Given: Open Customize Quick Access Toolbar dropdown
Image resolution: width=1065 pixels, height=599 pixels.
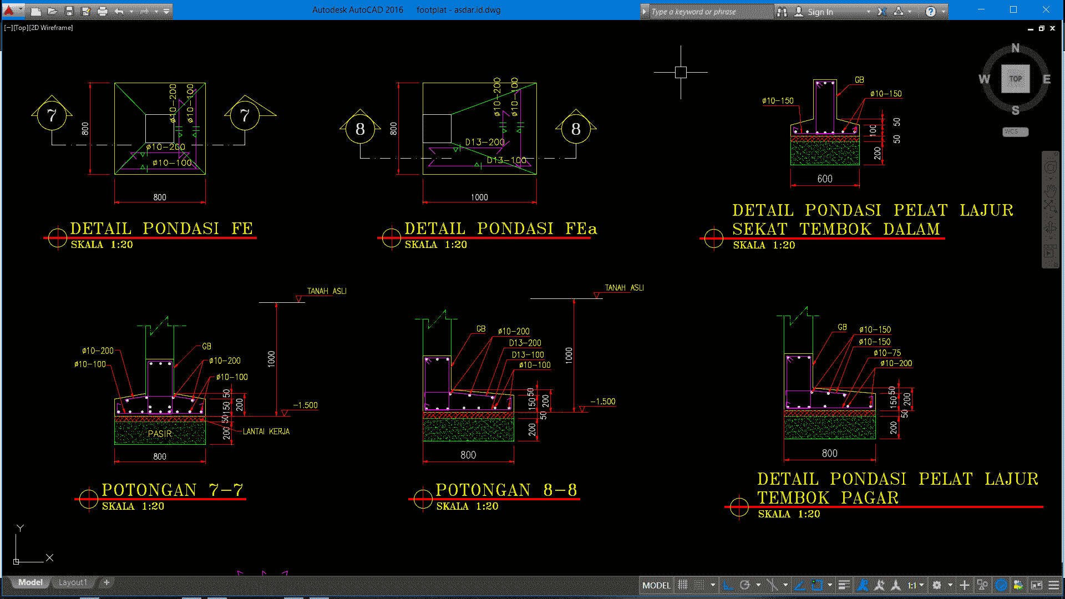Looking at the screenshot, I should click(166, 11).
